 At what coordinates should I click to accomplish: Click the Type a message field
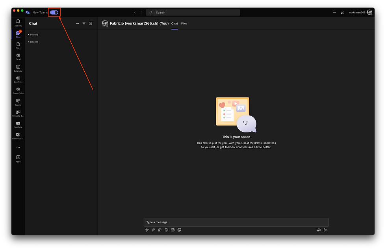(236, 222)
